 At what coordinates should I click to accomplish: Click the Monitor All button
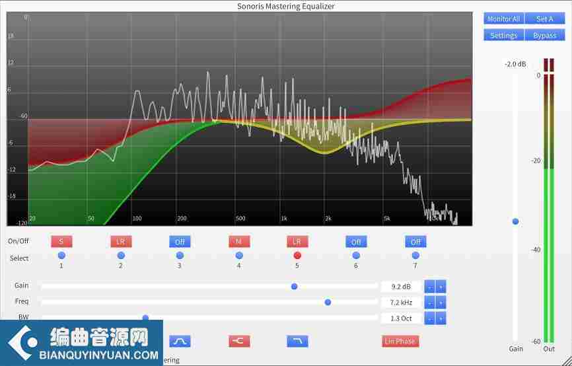[504, 18]
